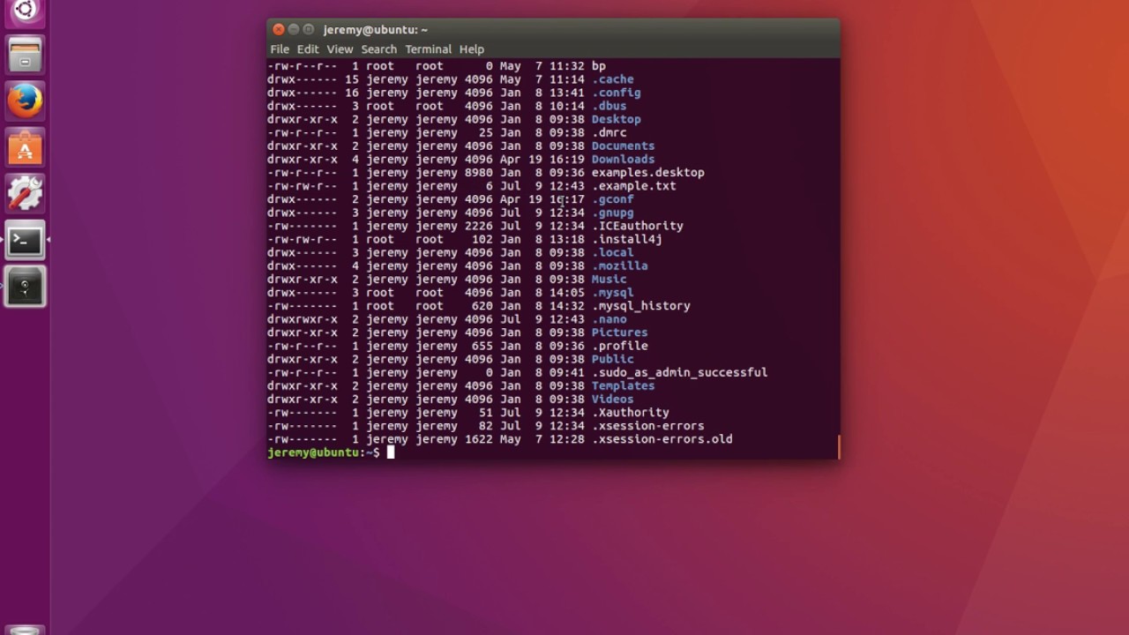
Task: Open the Search menu
Action: (378, 49)
